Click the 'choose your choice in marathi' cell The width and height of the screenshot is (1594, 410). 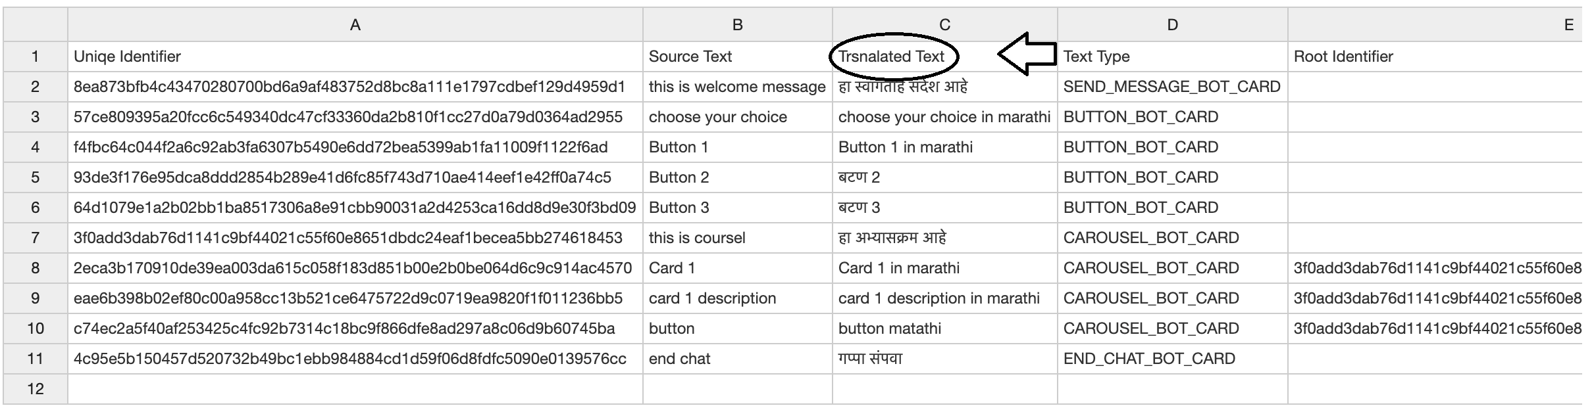tap(944, 117)
